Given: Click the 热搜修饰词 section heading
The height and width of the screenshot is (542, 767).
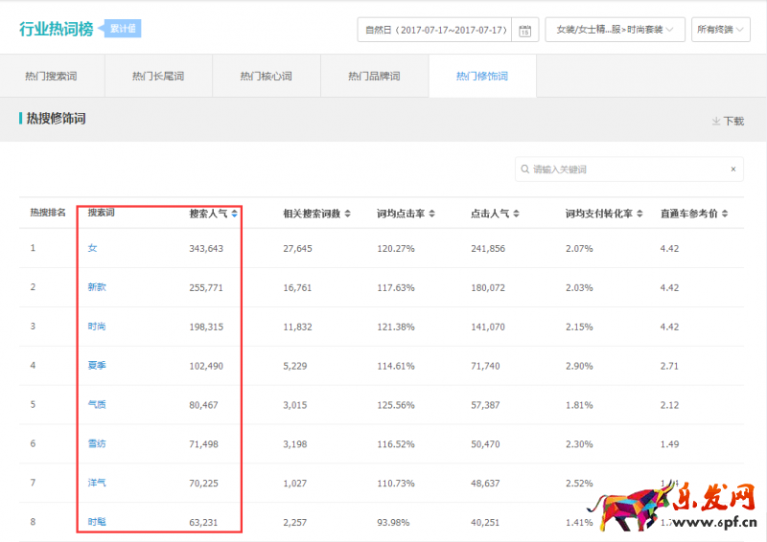Looking at the screenshot, I should [x=56, y=119].
